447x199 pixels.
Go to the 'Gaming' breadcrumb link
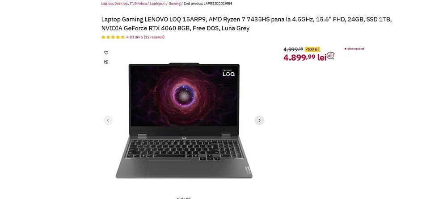point(174,4)
